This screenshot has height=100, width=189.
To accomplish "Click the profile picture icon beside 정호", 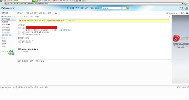I will (186, 8).
